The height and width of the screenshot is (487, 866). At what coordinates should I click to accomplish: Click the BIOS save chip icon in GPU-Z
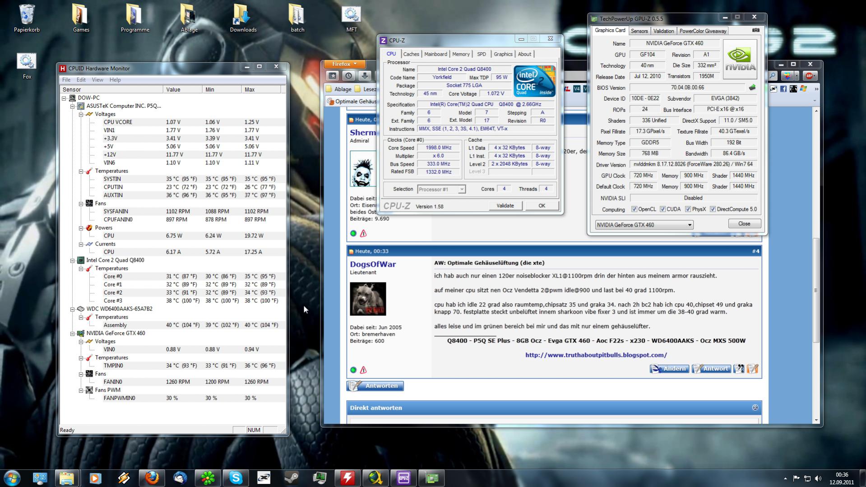(x=752, y=88)
